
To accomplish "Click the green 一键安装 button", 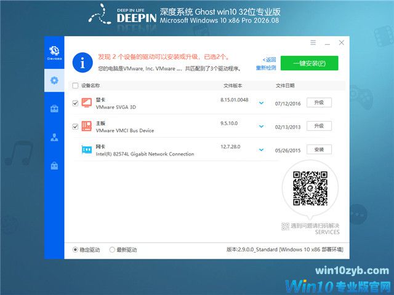I will point(309,63).
